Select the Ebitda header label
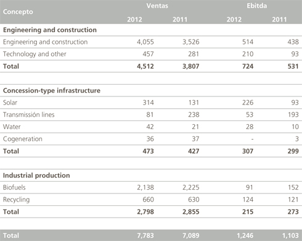 (x=257, y=6)
